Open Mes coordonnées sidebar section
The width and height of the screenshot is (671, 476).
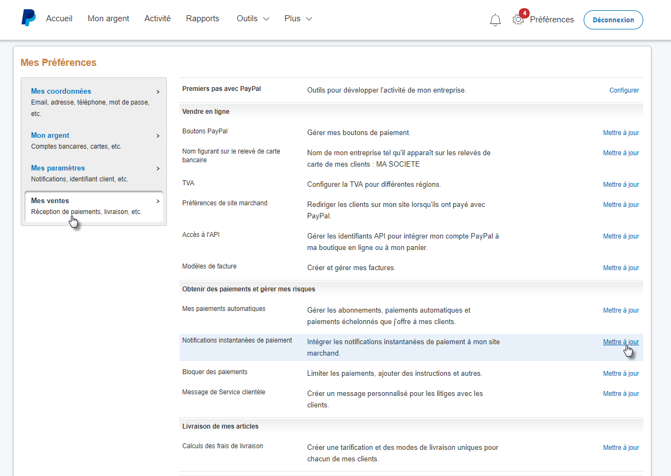click(x=61, y=91)
